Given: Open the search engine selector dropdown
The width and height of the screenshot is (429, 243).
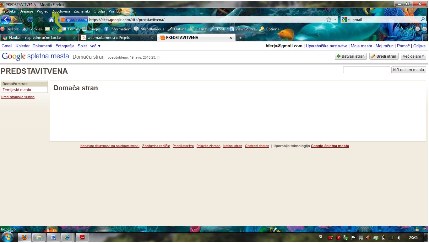Looking at the screenshot, I should coord(346,19).
